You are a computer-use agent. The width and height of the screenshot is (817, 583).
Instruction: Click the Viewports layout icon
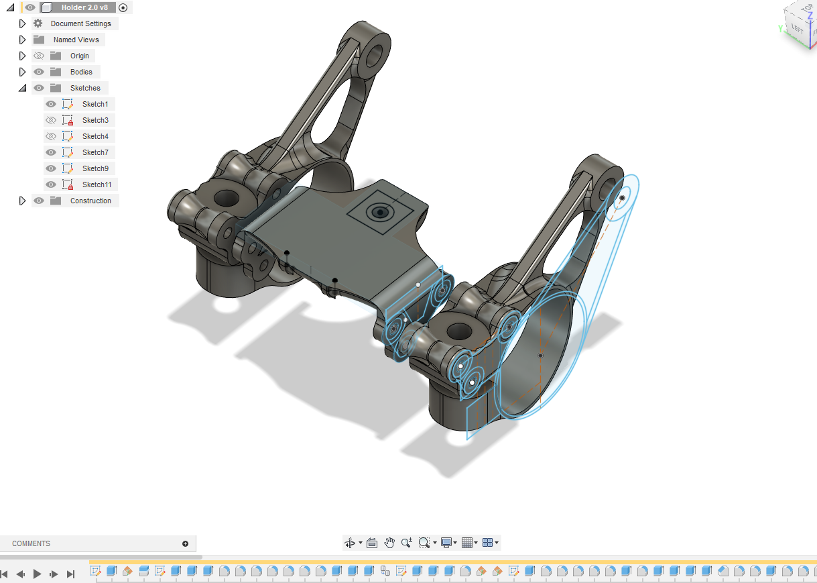pyautogui.click(x=487, y=543)
